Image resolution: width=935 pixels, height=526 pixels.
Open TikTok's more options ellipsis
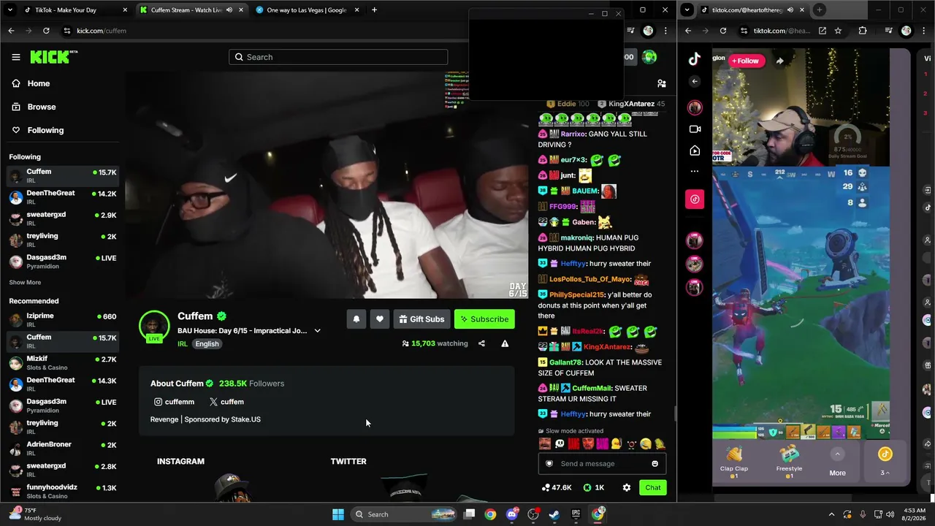coord(695,171)
